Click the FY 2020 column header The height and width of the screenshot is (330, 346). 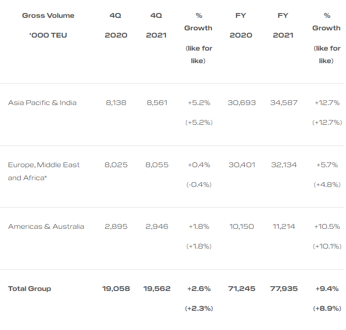tap(241, 25)
